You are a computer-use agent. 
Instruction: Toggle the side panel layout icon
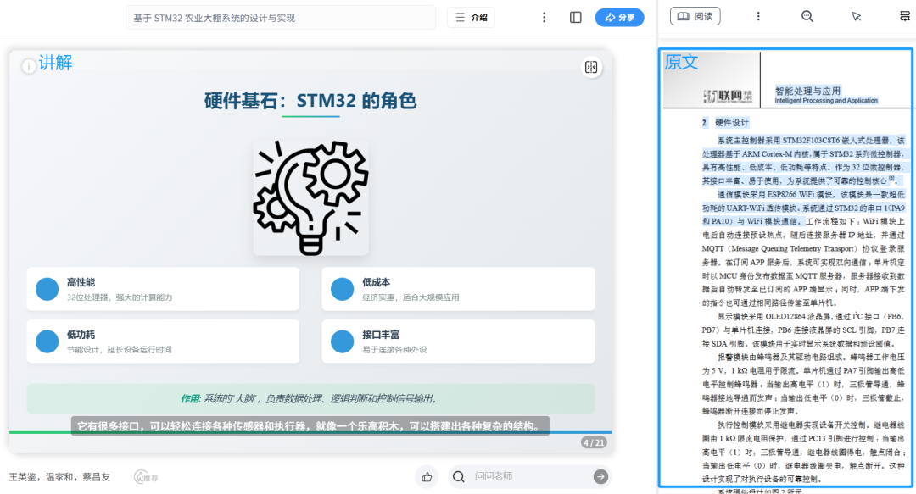click(x=575, y=18)
